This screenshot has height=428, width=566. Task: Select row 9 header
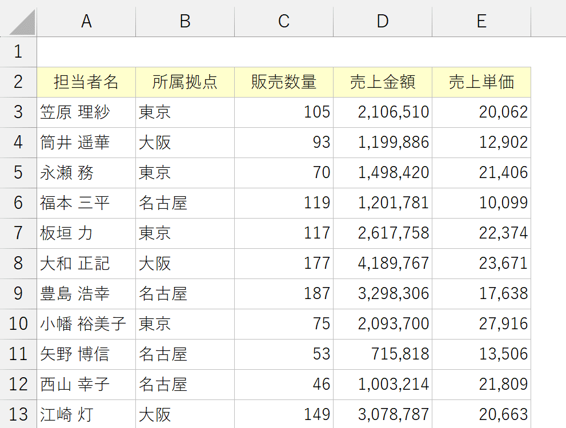click(x=18, y=293)
